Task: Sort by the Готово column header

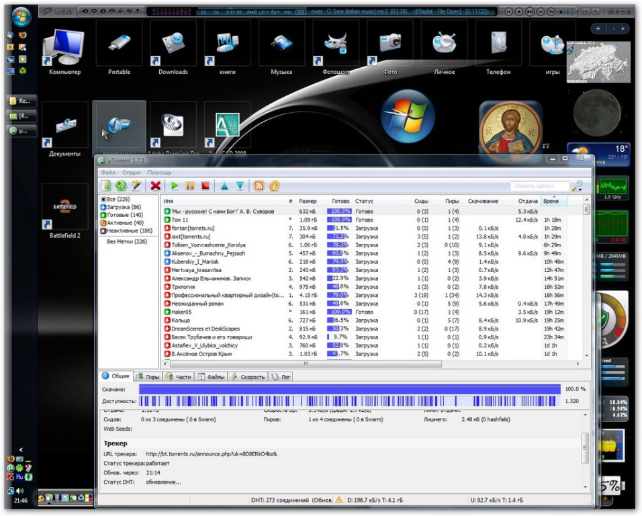Action: pos(340,201)
